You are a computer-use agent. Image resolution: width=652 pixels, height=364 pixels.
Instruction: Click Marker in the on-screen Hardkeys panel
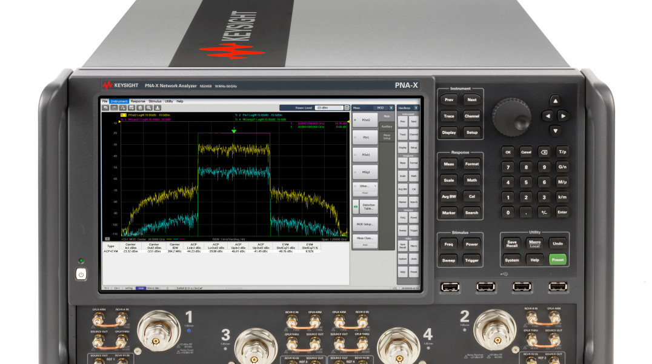(x=402, y=202)
